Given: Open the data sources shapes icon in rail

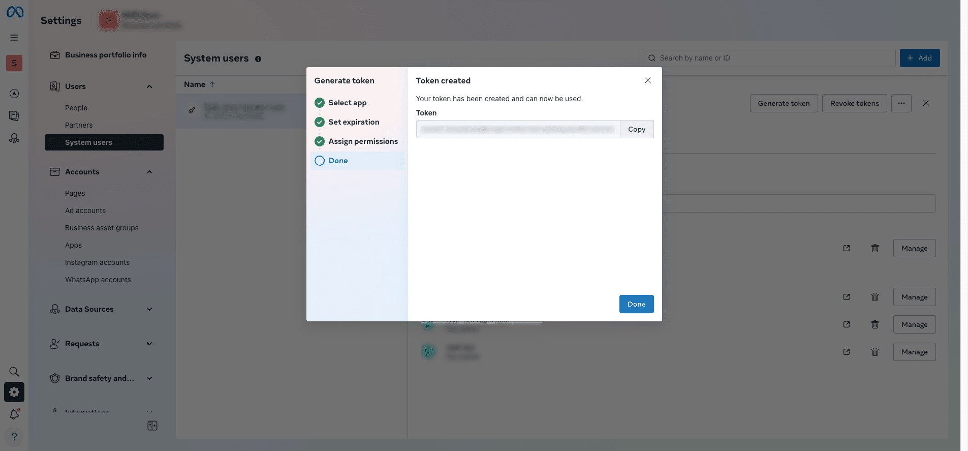Looking at the screenshot, I should pos(14,138).
